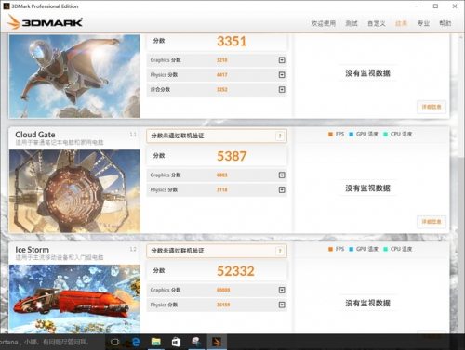
Task: Open the 自定义 tab
Action: point(377,23)
